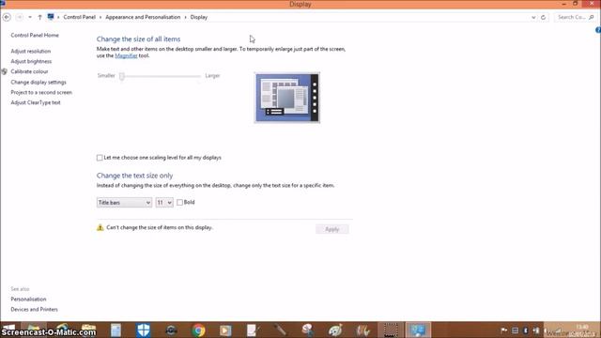
Task: Open Adjust resolution
Action: (31, 52)
